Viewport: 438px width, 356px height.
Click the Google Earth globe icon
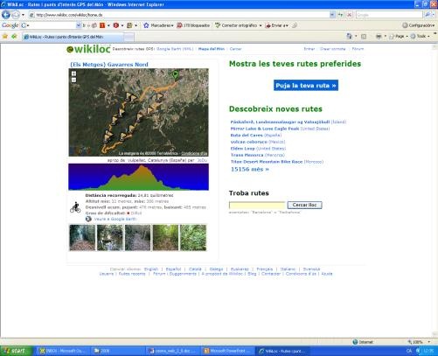88,219
